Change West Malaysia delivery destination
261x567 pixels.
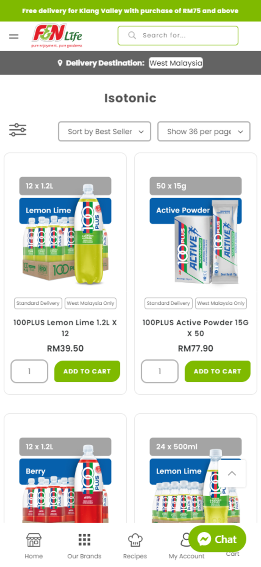point(176,63)
